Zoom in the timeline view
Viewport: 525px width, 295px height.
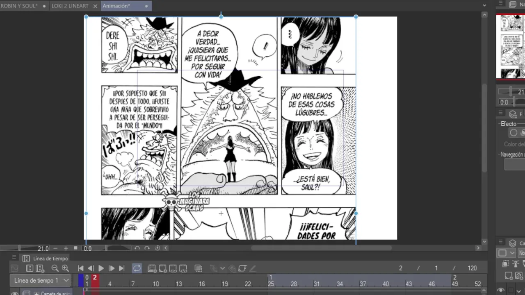[65, 268]
